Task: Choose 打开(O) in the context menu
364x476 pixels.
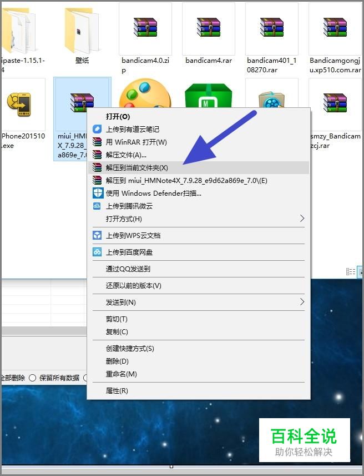Action: 198,117
